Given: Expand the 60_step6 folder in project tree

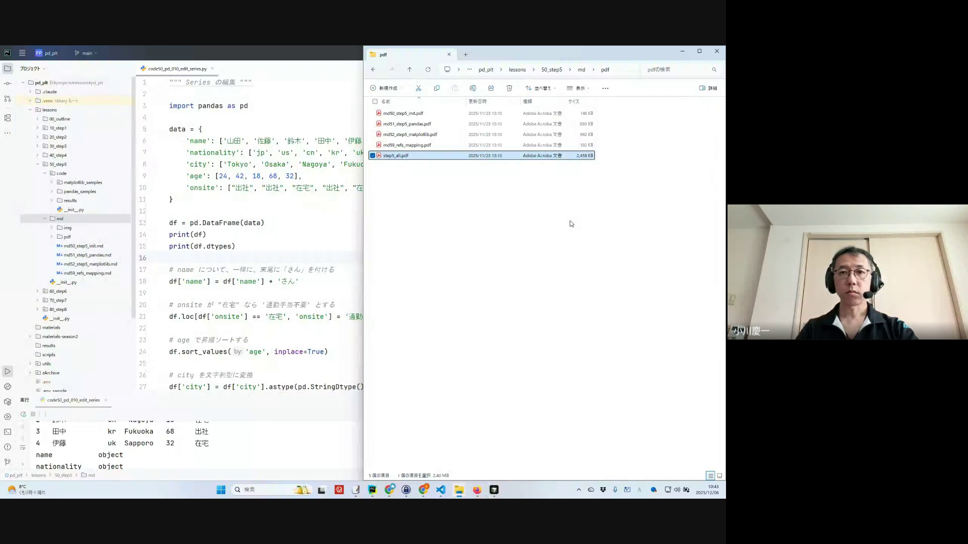Looking at the screenshot, I should point(37,291).
